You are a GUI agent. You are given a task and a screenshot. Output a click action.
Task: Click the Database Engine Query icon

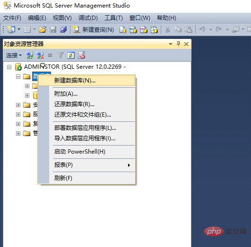coord(123,29)
